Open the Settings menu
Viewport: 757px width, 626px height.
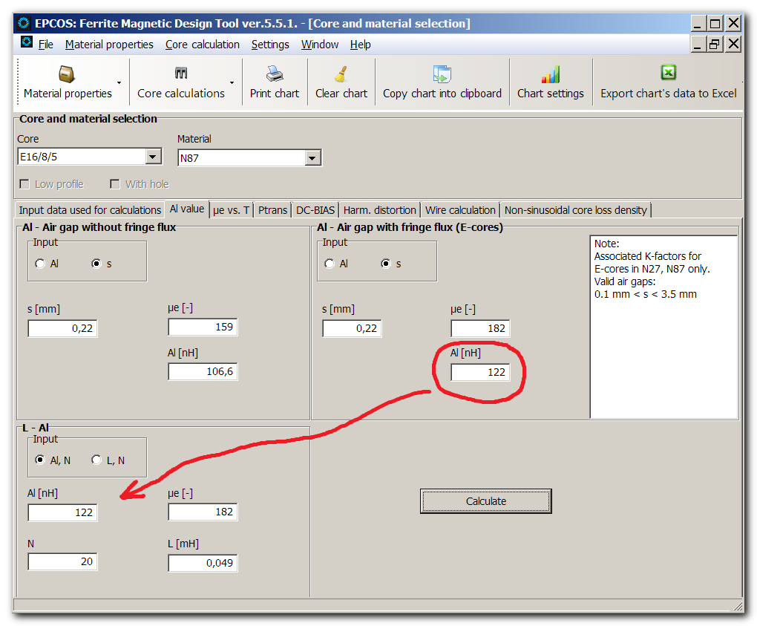point(270,45)
